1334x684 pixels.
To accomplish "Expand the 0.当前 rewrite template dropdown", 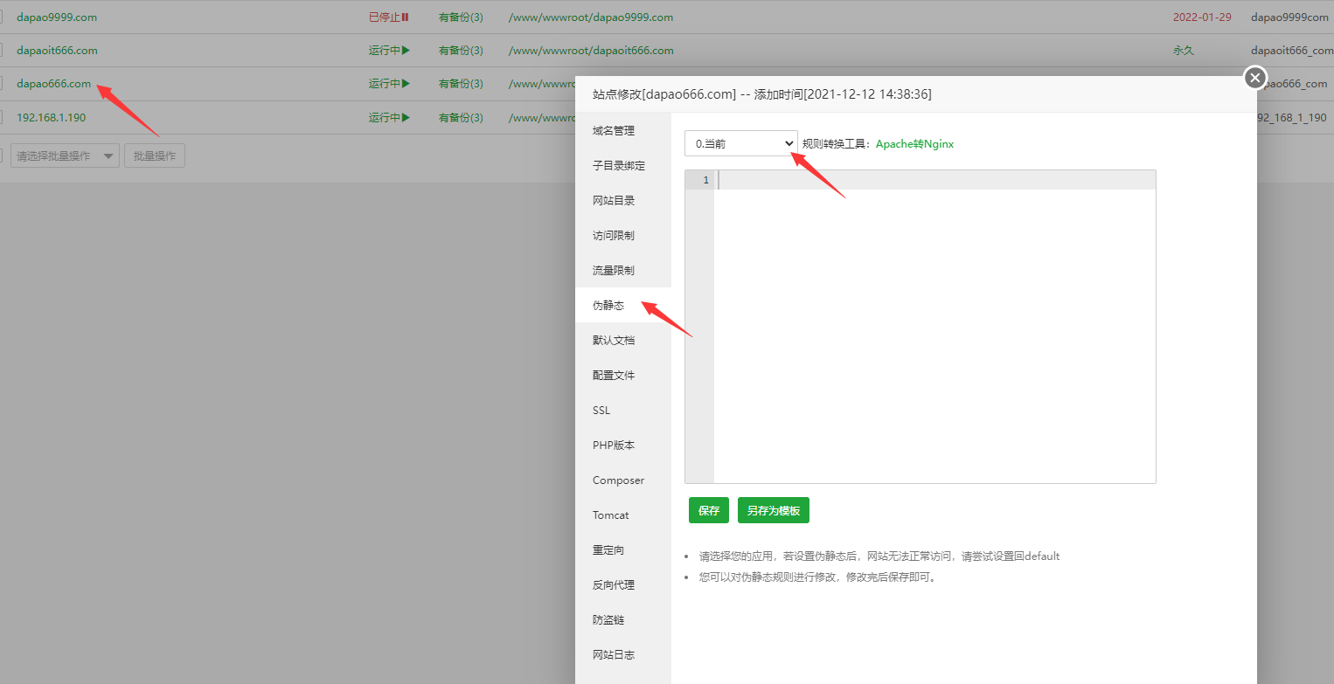I will click(x=741, y=143).
